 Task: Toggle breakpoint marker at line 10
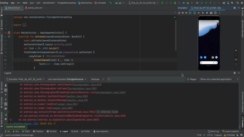(x=9, y=33)
